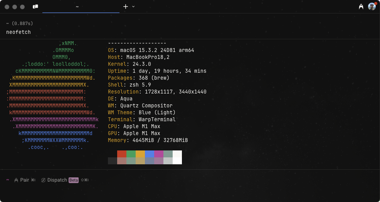Expand the new tab options chevron
This screenshot has width=380, height=202.
pos(133,7)
